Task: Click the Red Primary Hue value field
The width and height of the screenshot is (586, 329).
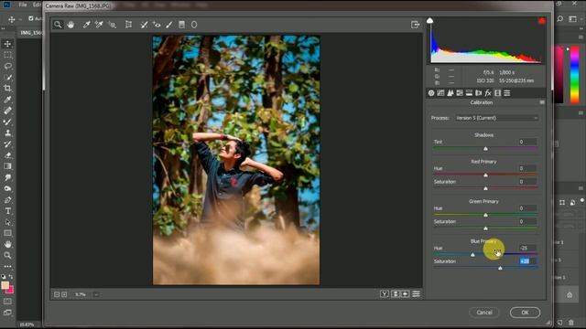Action: coord(527,168)
